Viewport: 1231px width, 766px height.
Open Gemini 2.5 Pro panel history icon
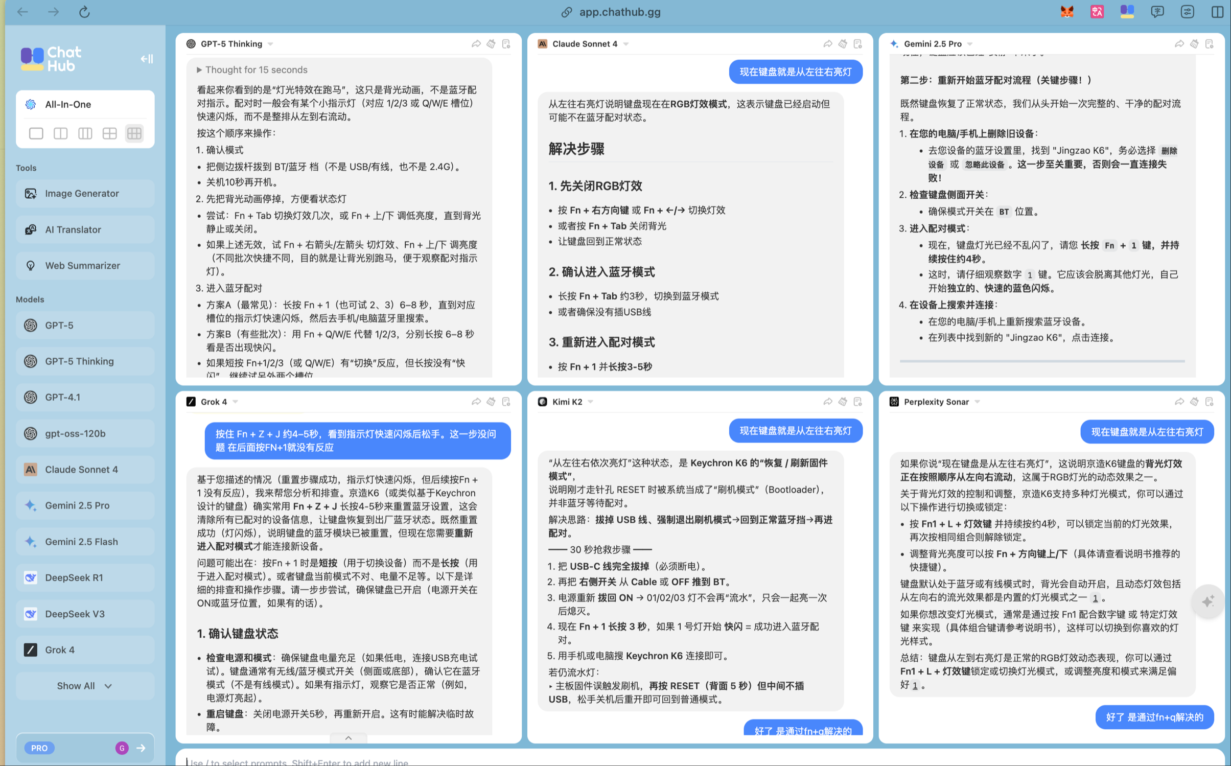[x=1210, y=44]
